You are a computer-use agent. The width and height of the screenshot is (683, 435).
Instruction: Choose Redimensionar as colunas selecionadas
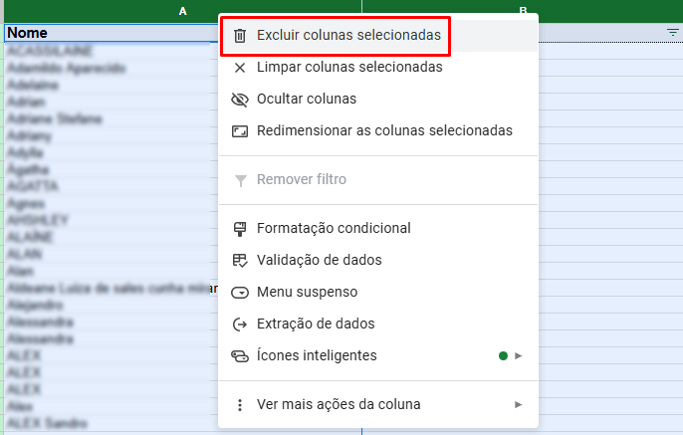click(384, 131)
